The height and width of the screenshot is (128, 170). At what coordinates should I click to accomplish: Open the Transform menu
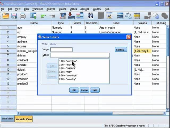pyautogui.click(x=38, y=9)
